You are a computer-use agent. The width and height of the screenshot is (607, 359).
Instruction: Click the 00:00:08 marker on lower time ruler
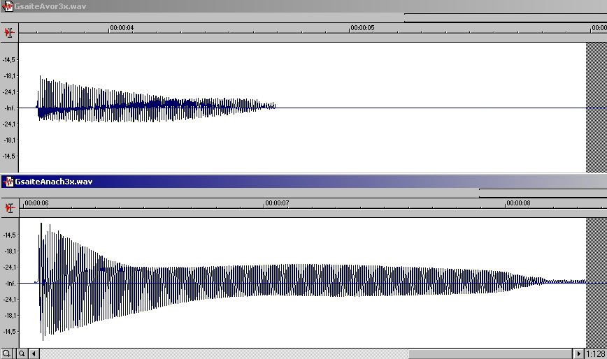[x=518, y=203]
